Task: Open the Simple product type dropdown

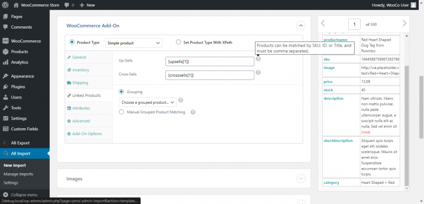Action: pos(134,43)
